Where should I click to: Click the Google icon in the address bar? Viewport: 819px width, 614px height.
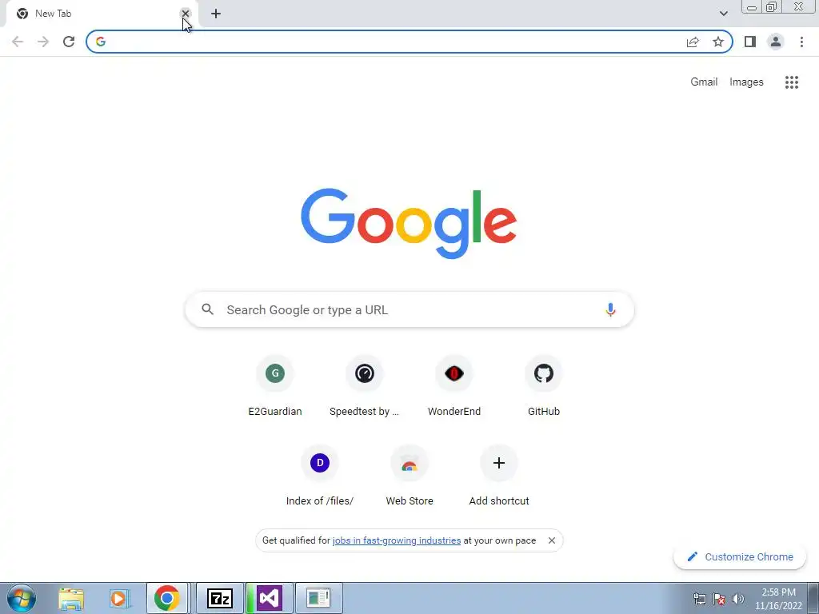point(101,42)
